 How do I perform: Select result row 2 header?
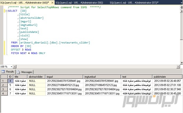pos(4,85)
